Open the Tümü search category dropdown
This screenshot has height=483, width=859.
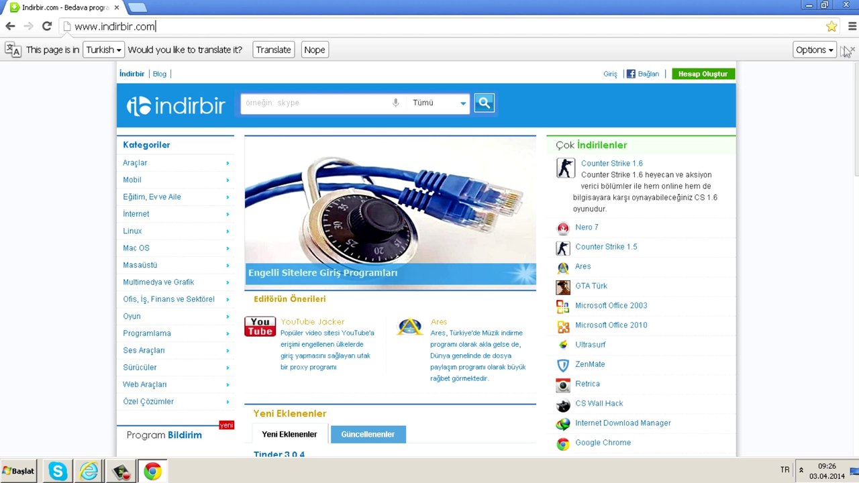tap(438, 103)
